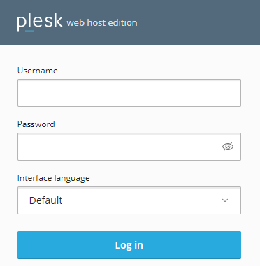Focus the Username input field
The image size is (260, 266).
point(129,93)
